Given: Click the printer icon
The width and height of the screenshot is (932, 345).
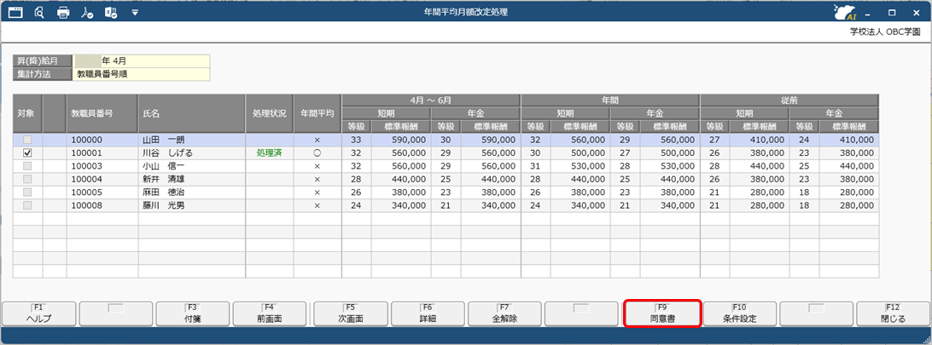Looking at the screenshot, I should [x=63, y=12].
